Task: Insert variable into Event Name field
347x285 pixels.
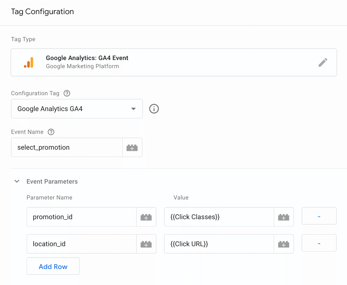Action: point(132,147)
